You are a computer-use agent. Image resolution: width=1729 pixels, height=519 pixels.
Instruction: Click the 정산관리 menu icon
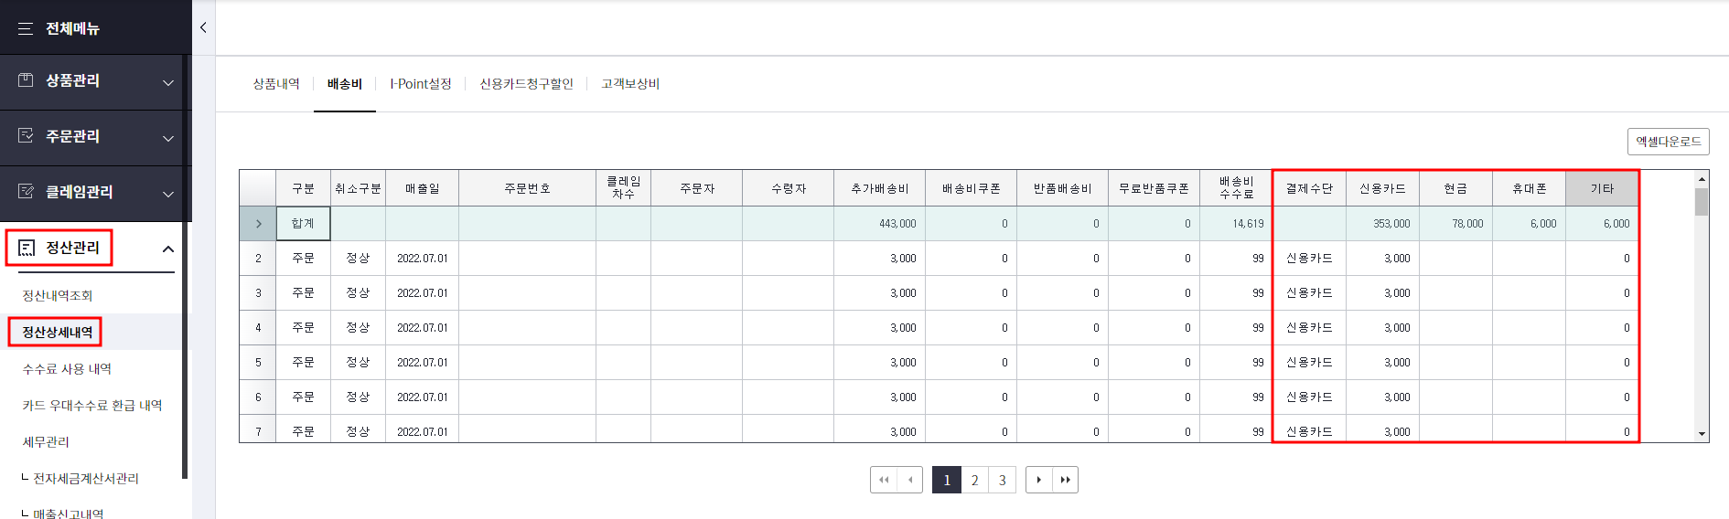27,248
